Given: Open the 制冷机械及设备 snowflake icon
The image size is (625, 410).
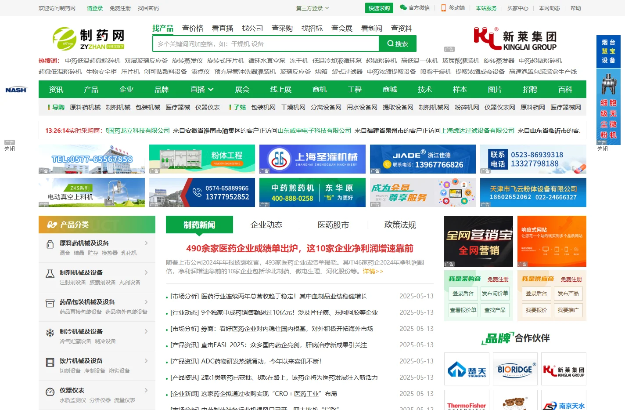Looking at the screenshot, I should [50, 333].
